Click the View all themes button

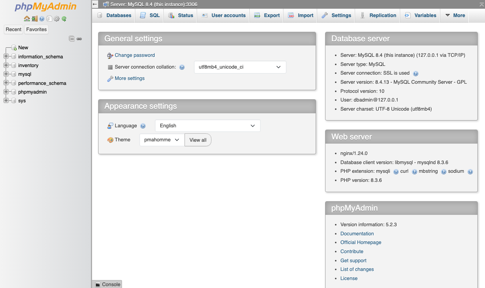point(198,140)
